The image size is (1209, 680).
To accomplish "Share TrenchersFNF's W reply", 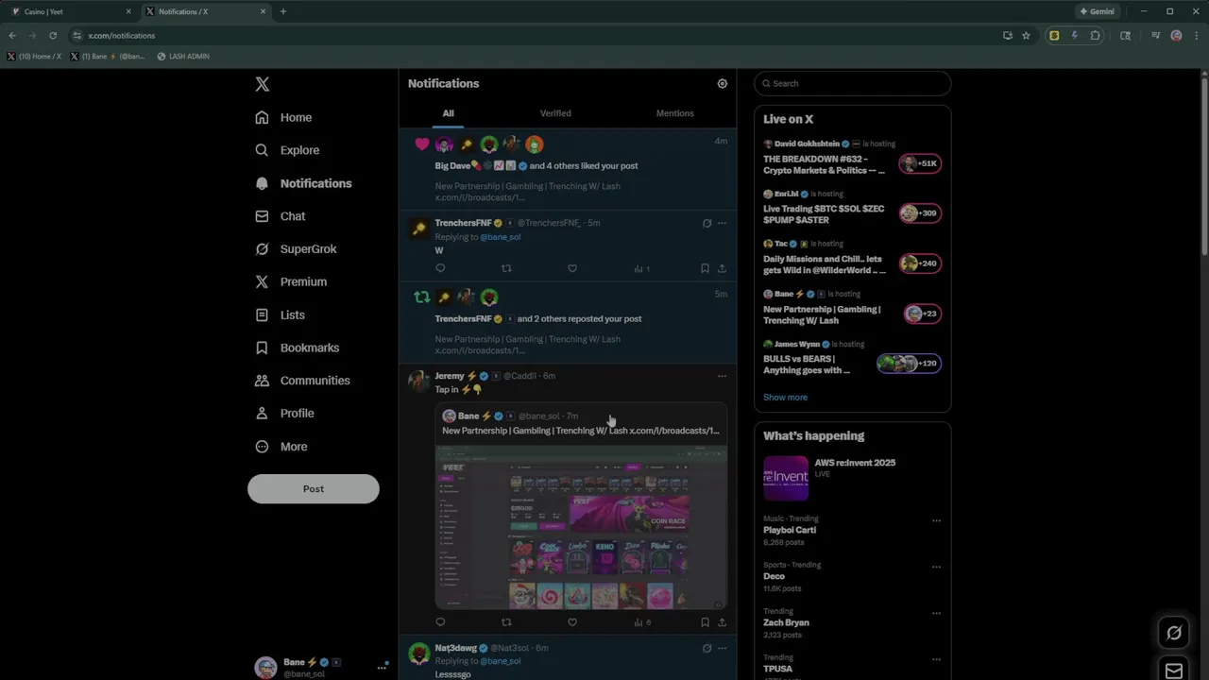I will tap(723, 268).
